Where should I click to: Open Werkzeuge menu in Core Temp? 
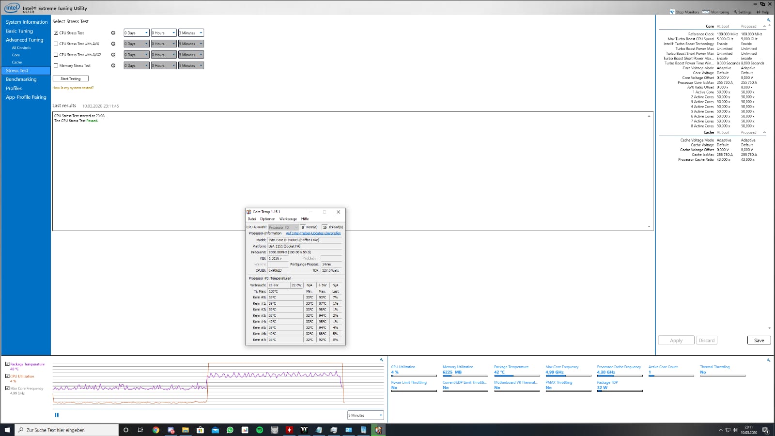pyautogui.click(x=288, y=219)
